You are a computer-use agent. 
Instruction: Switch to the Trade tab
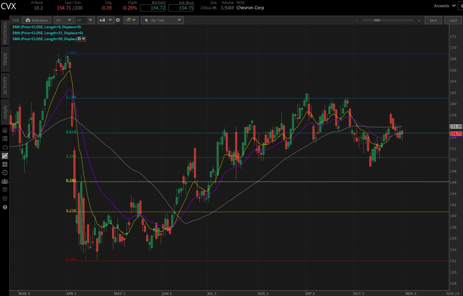click(x=5, y=59)
